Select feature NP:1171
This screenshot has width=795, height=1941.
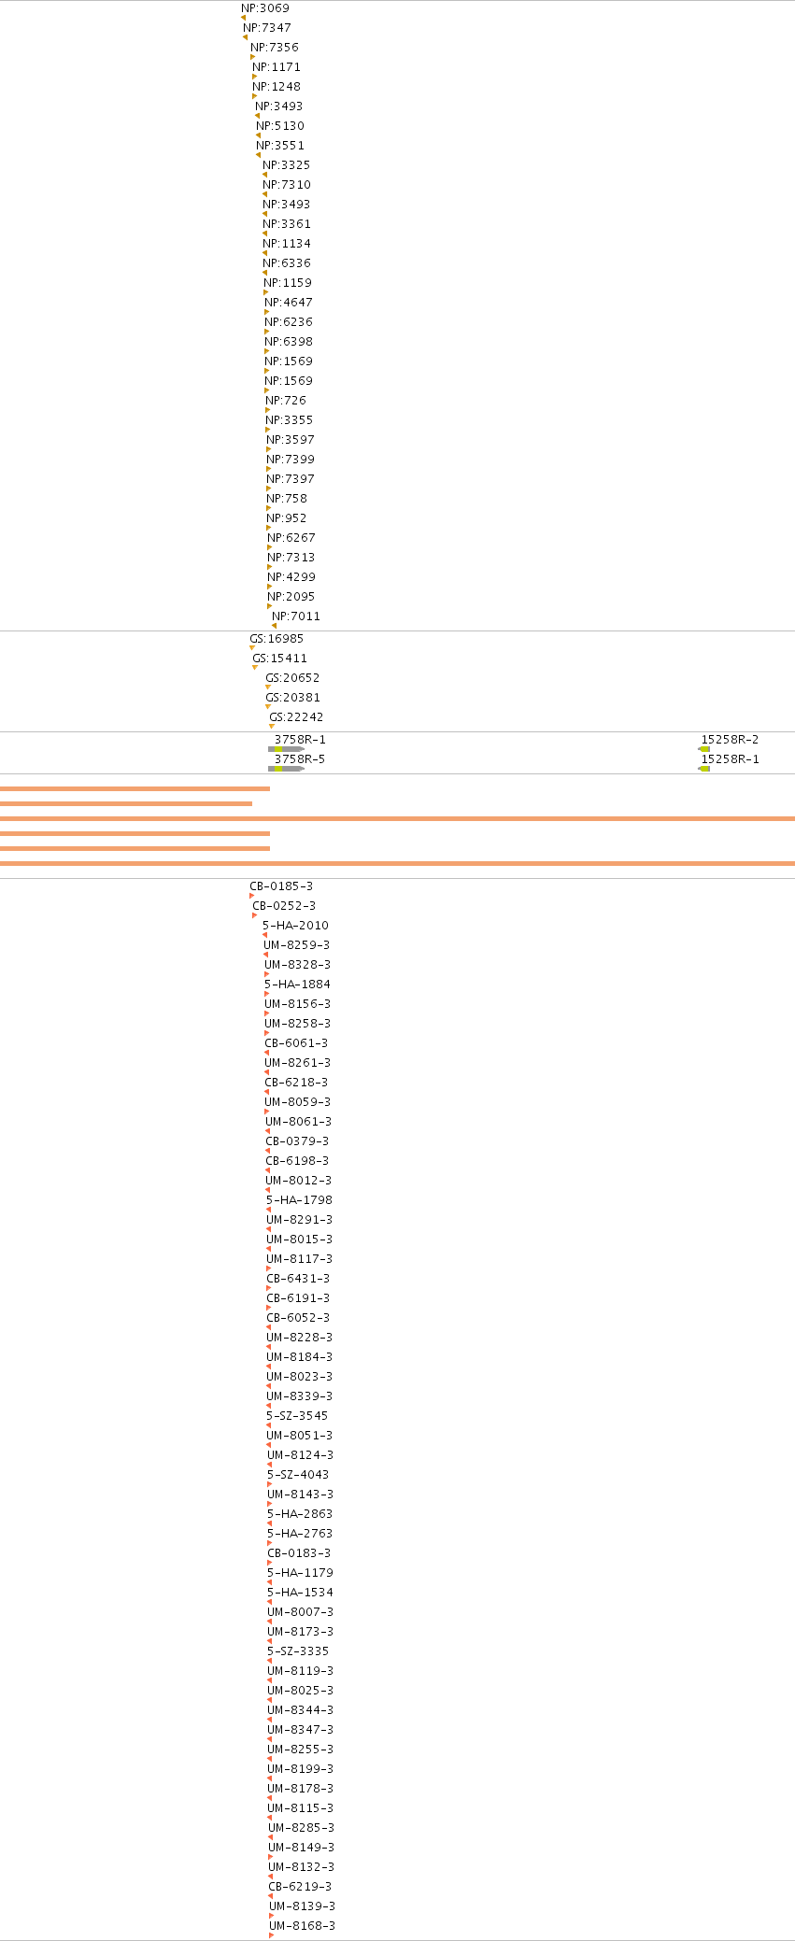click(277, 67)
